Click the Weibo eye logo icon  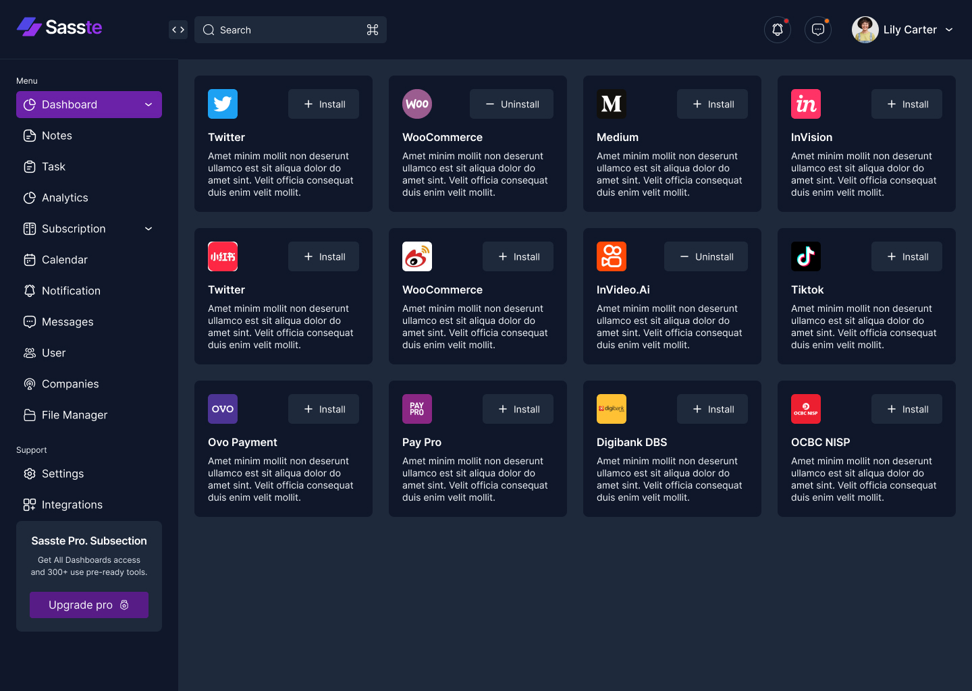tap(417, 256)
